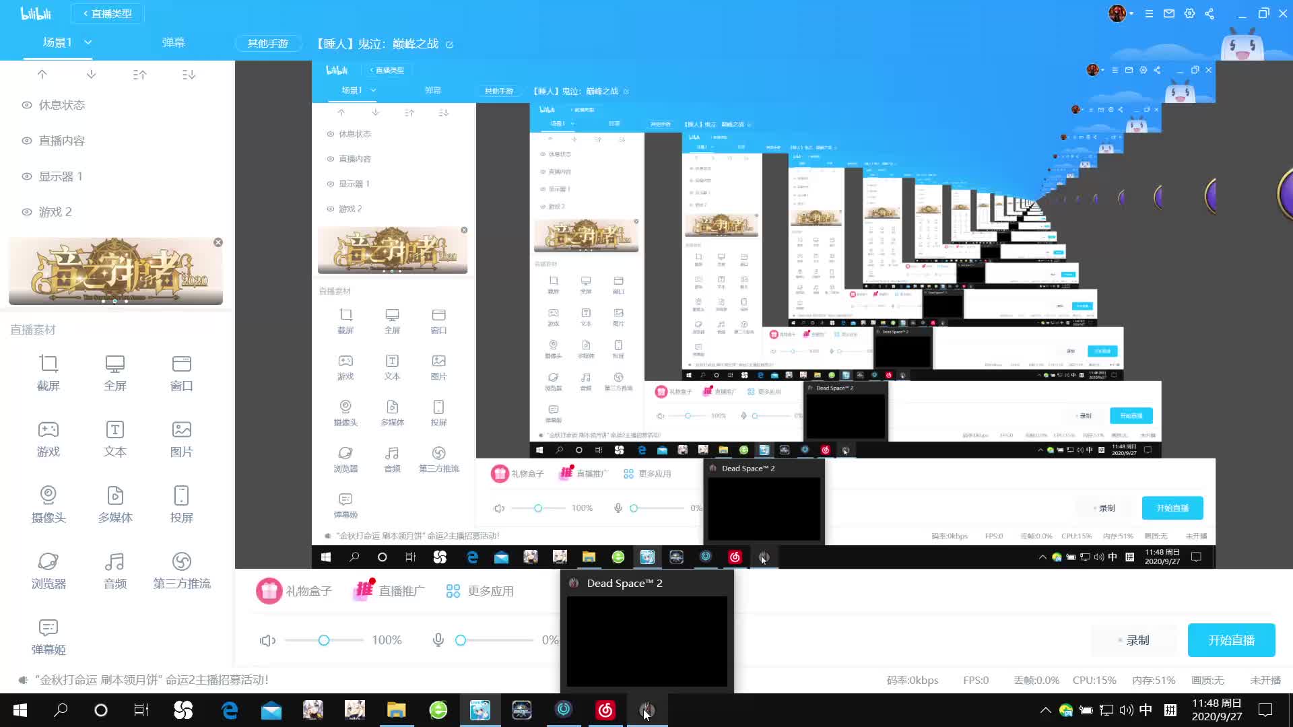This screenshot has width=1293, height=727.
Task: Switch to the 弹幕 tab
Action: (x=173, y=42)
